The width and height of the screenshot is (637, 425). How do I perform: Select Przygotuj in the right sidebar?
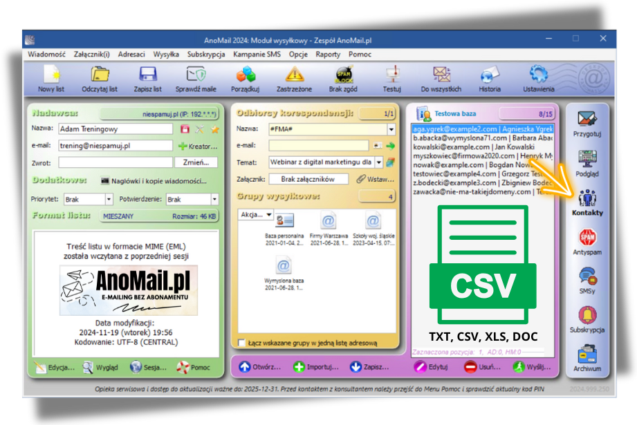click(x=587, y=124)
